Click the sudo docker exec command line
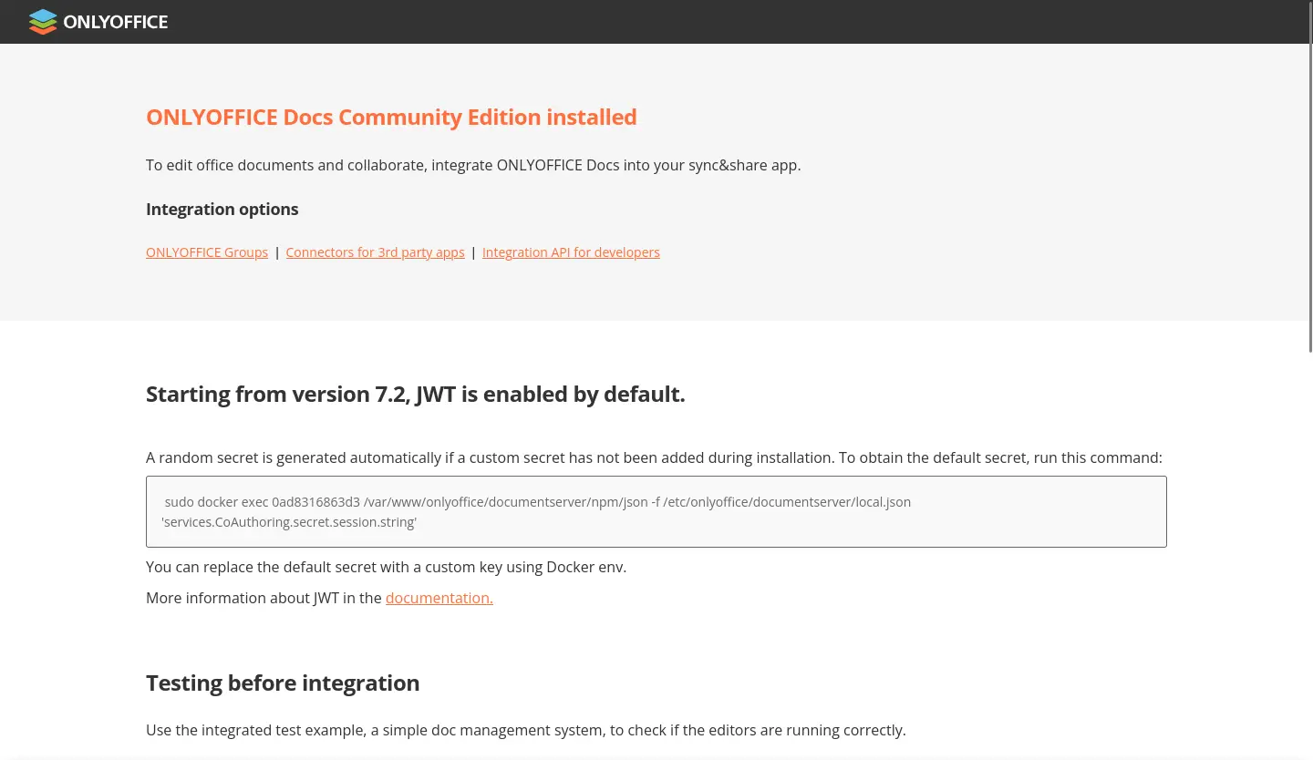The width and height of the screenshot is (1313, 760). click(537, 502)
